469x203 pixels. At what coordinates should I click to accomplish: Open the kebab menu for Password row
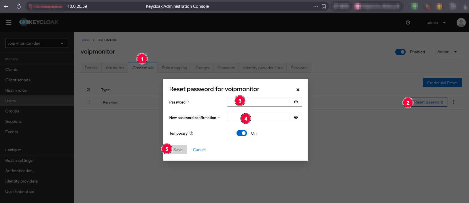tap(453, 102)
